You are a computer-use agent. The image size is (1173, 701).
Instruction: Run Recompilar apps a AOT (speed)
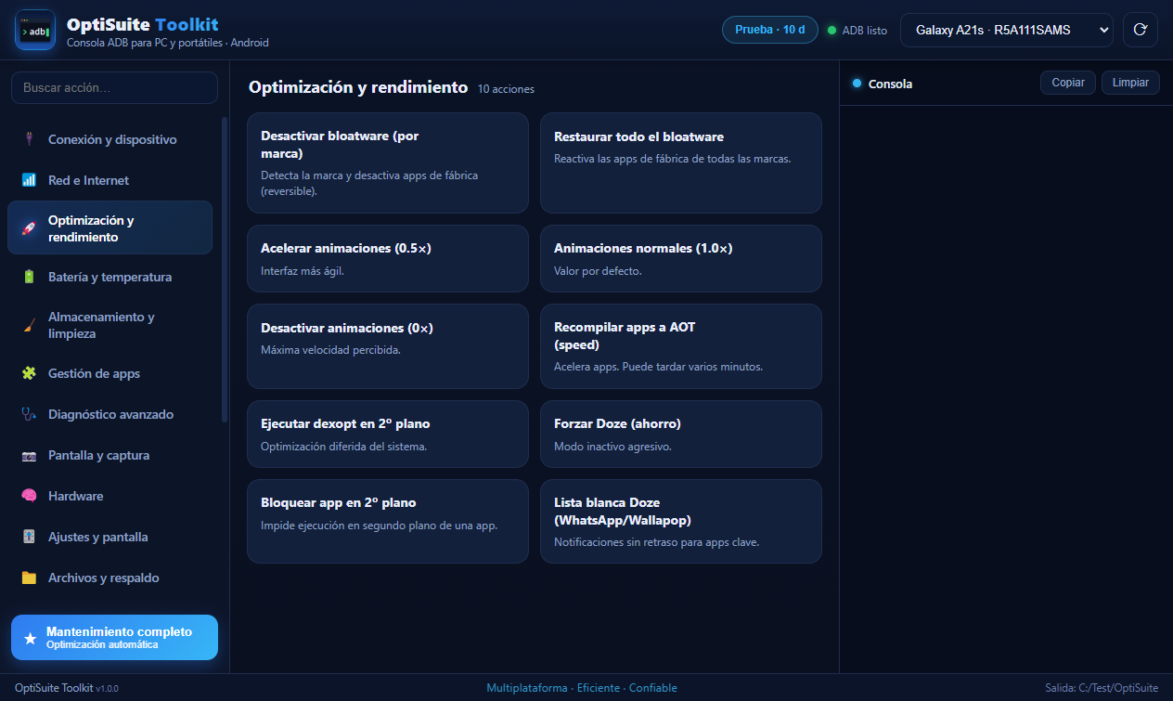pos(681,346)
